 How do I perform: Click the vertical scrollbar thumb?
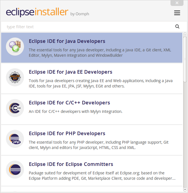coord(185,59)
